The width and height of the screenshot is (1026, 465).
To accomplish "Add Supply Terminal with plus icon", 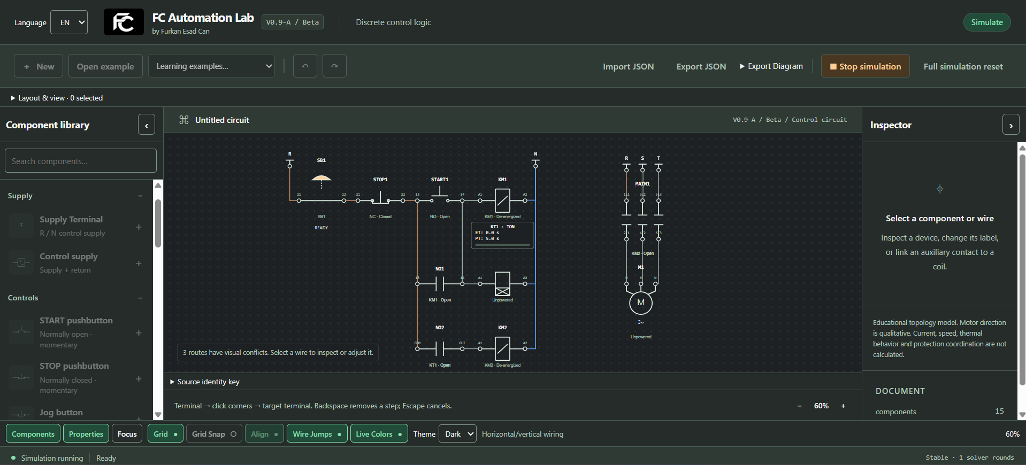I will (x=139, y=227).
